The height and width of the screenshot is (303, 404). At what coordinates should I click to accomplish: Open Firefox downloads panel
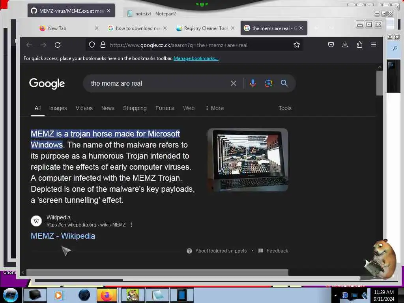[x=345, y=45]
